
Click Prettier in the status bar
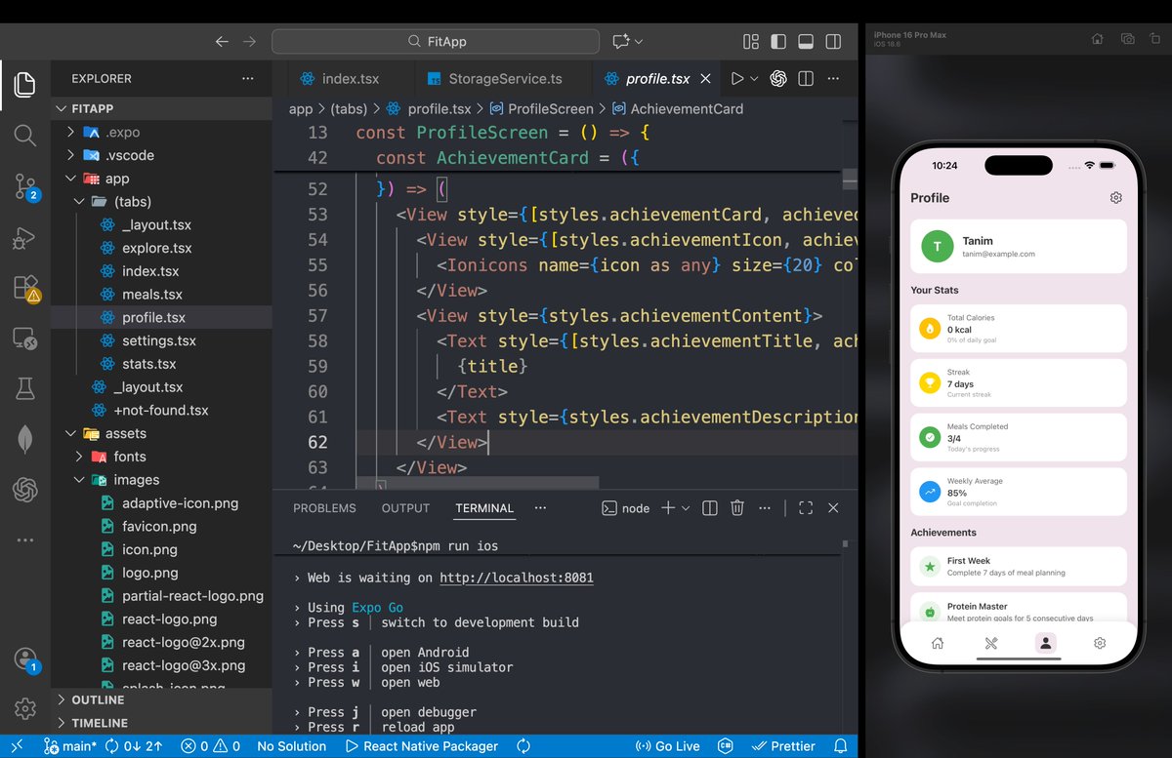[782, 746]
